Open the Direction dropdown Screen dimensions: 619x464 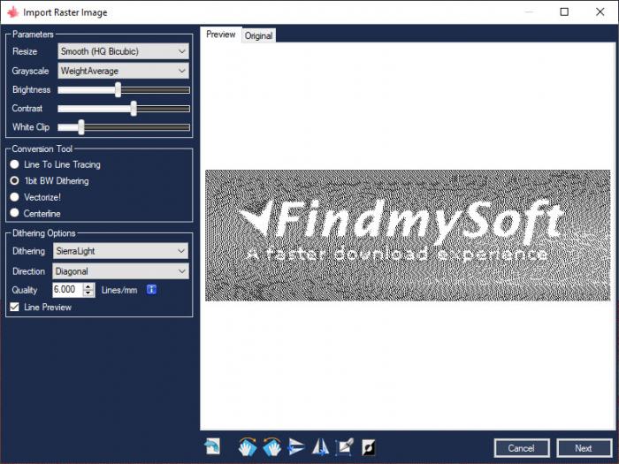click(120, 271)
